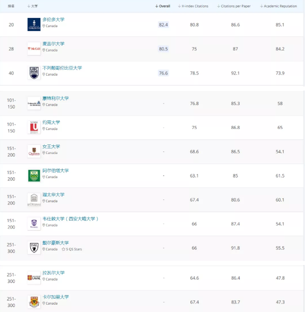The width and height of the screenshot is (305, 312).
Task: Click the Dalhousie DAL shield logo
Action: 34,247
